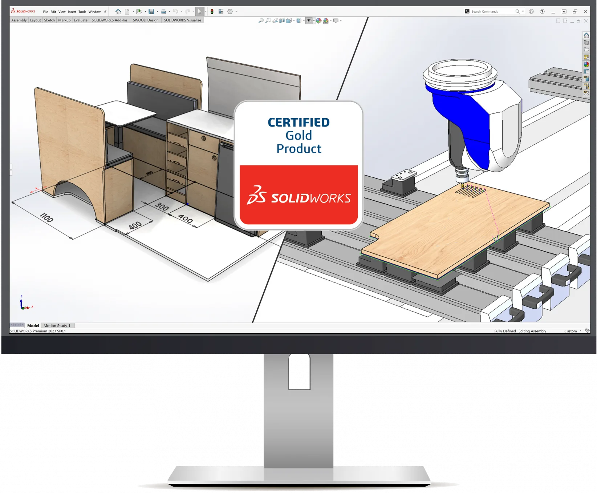Select the Model bottom tab

pos(33,325)
